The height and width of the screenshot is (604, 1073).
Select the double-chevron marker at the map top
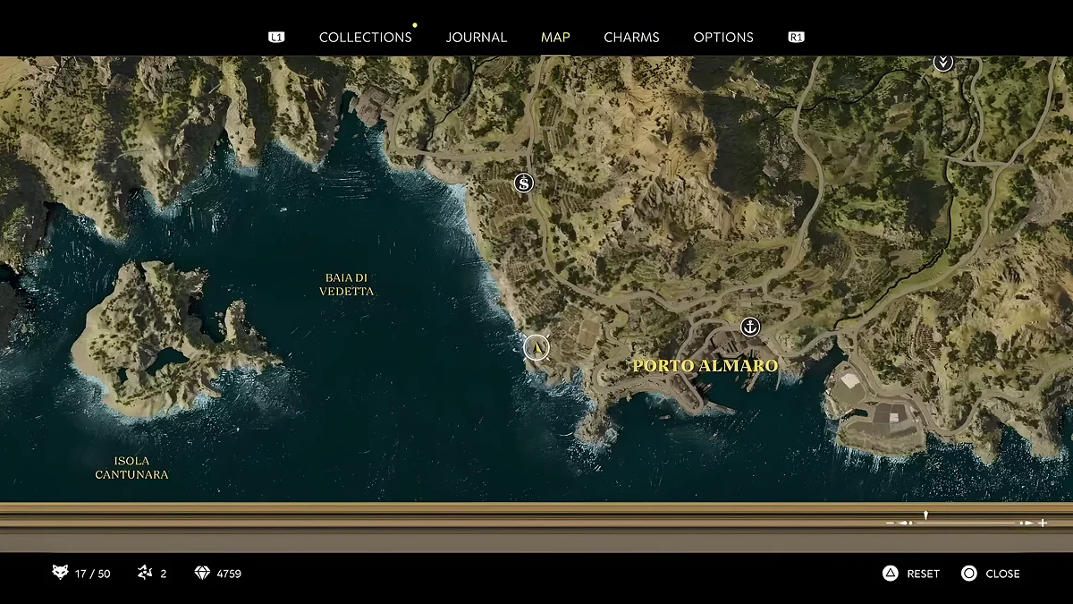coord(942,62)
